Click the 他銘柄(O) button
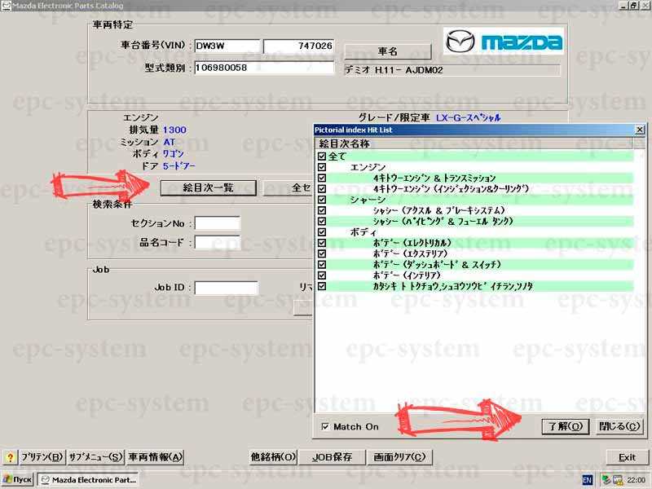The image size is (652, 489). point(273,457)
